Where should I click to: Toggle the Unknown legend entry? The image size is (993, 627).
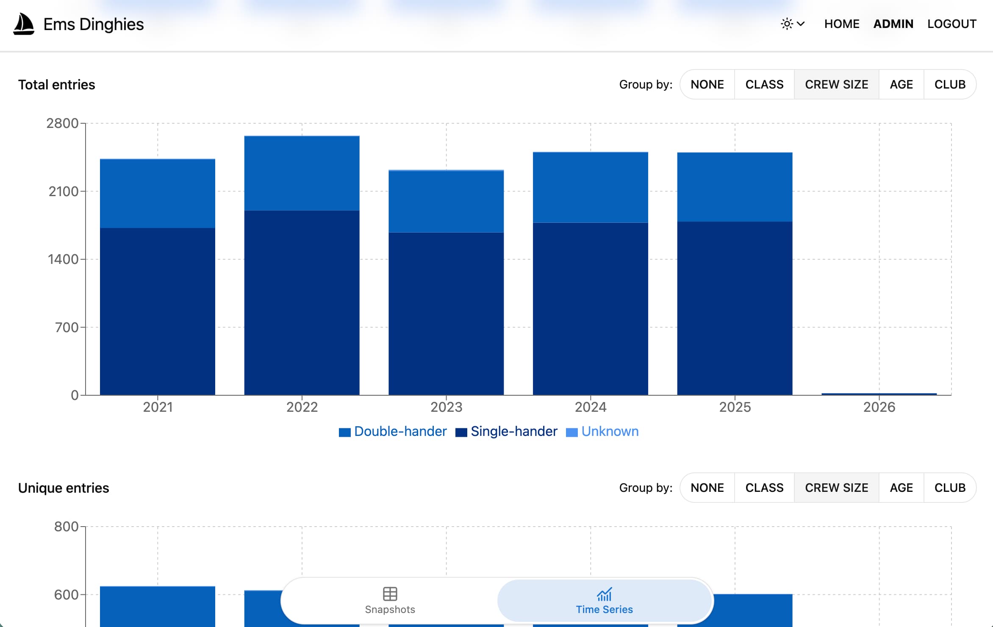[602, 431]
